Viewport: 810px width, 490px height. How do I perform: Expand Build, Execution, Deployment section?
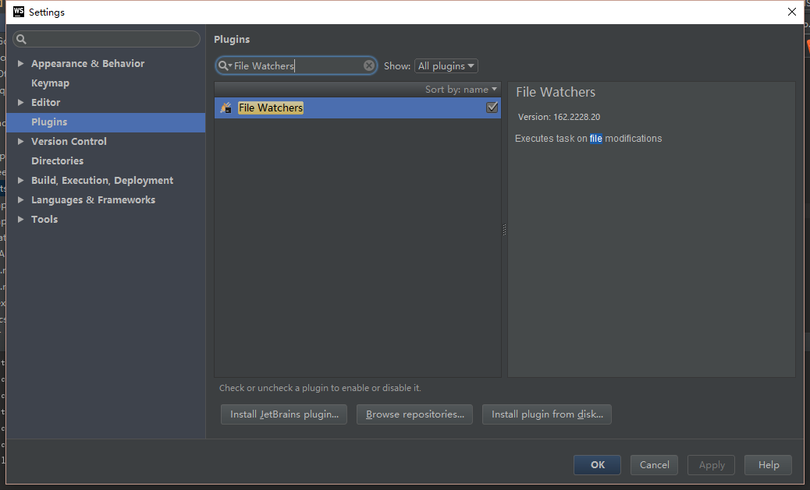(20, 180)
